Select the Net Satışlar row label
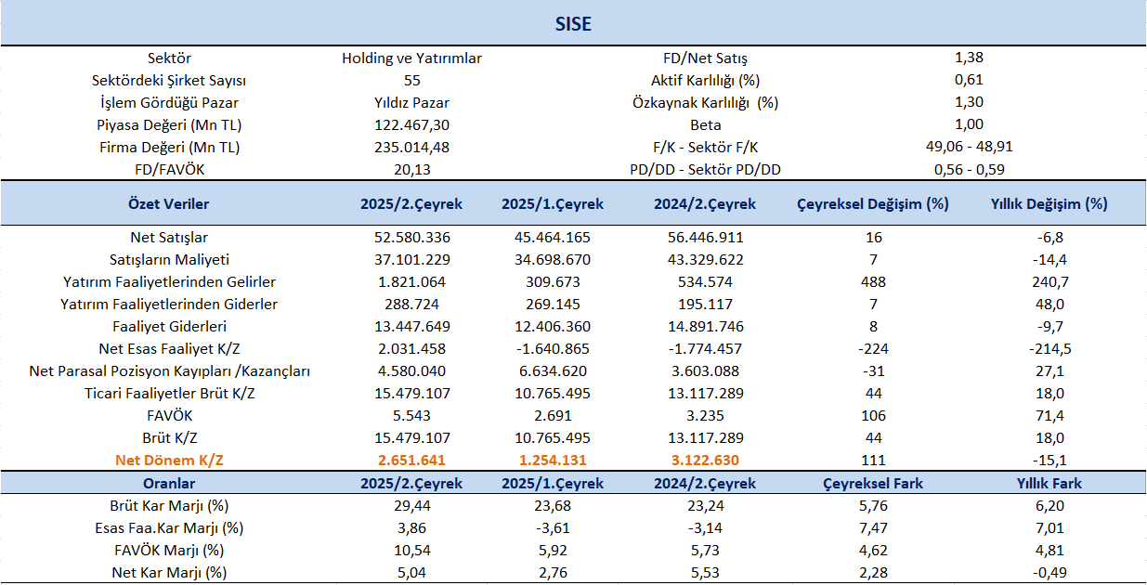Viewport: 1147px width, 585px height. click(169, 237)
